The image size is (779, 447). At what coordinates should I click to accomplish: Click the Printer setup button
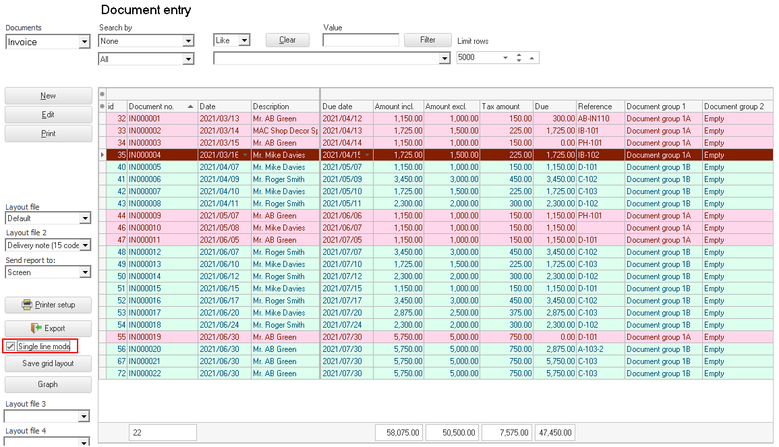coord(49,305)
